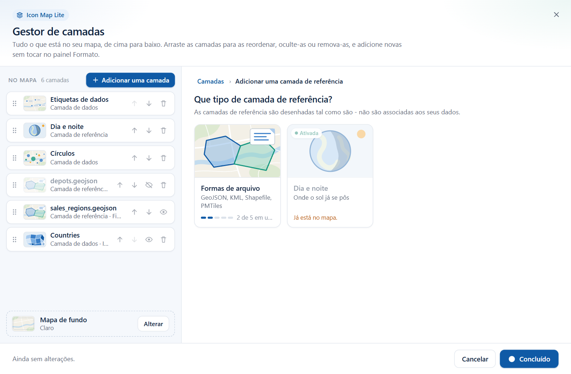The height and width of the screenshot is (374, 571).
Task: Select the Círculos layer thumbnail
Action: (35, 158)
